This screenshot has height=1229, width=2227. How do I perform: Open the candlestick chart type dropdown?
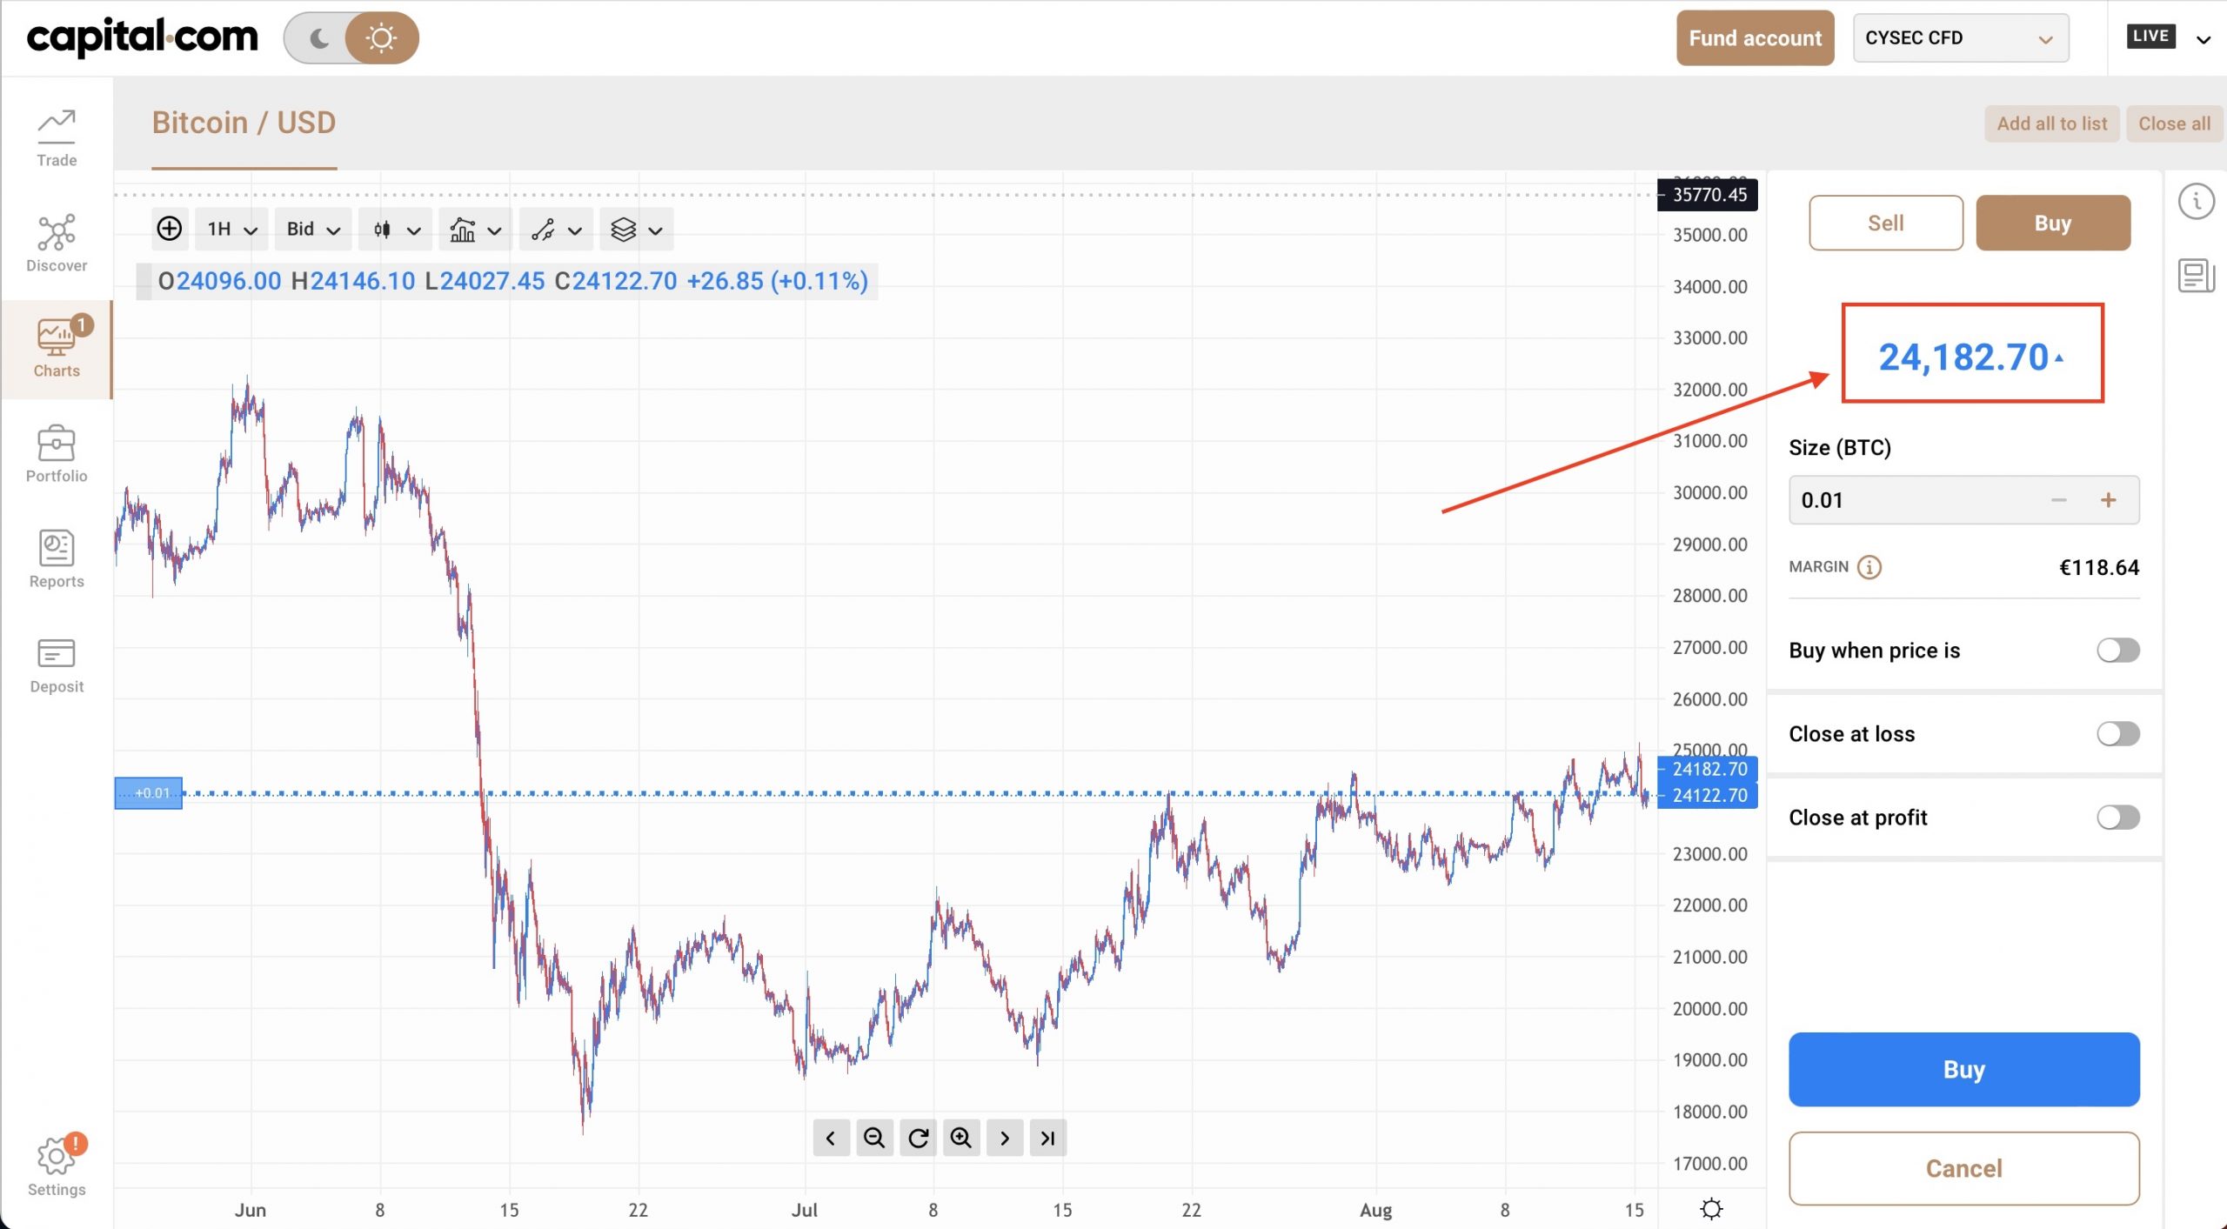pos(396,230)
